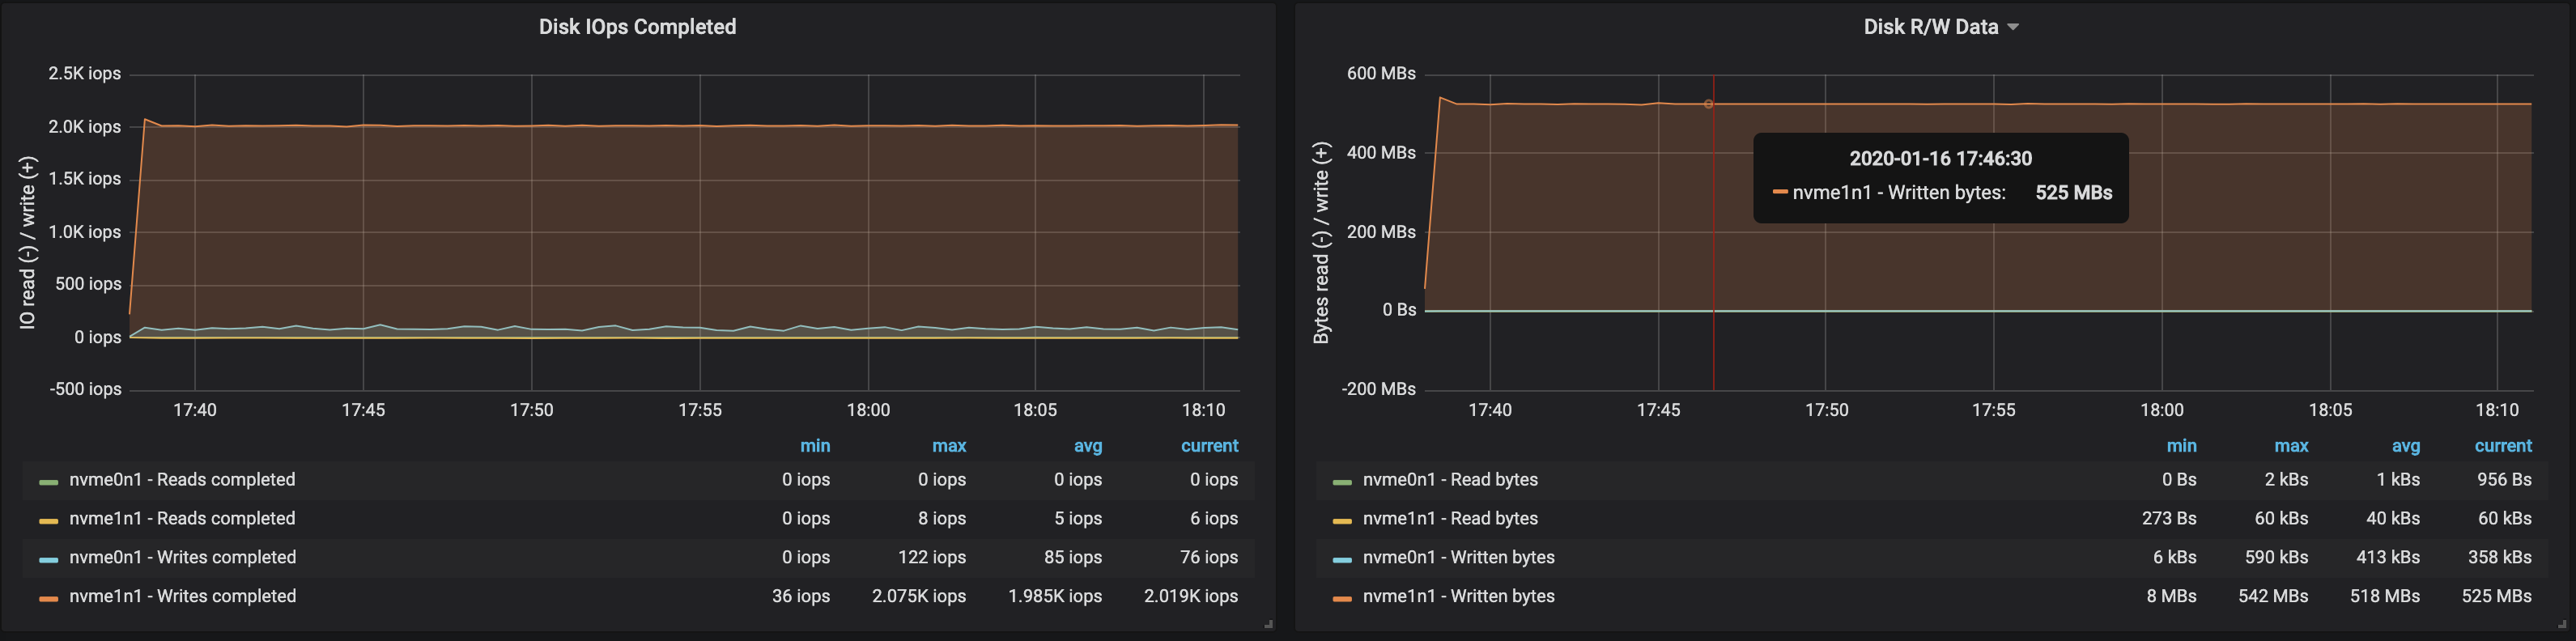Click the 413 kBs avg value
This screenshot has width=2576, height=641.
coord(2388,557)
